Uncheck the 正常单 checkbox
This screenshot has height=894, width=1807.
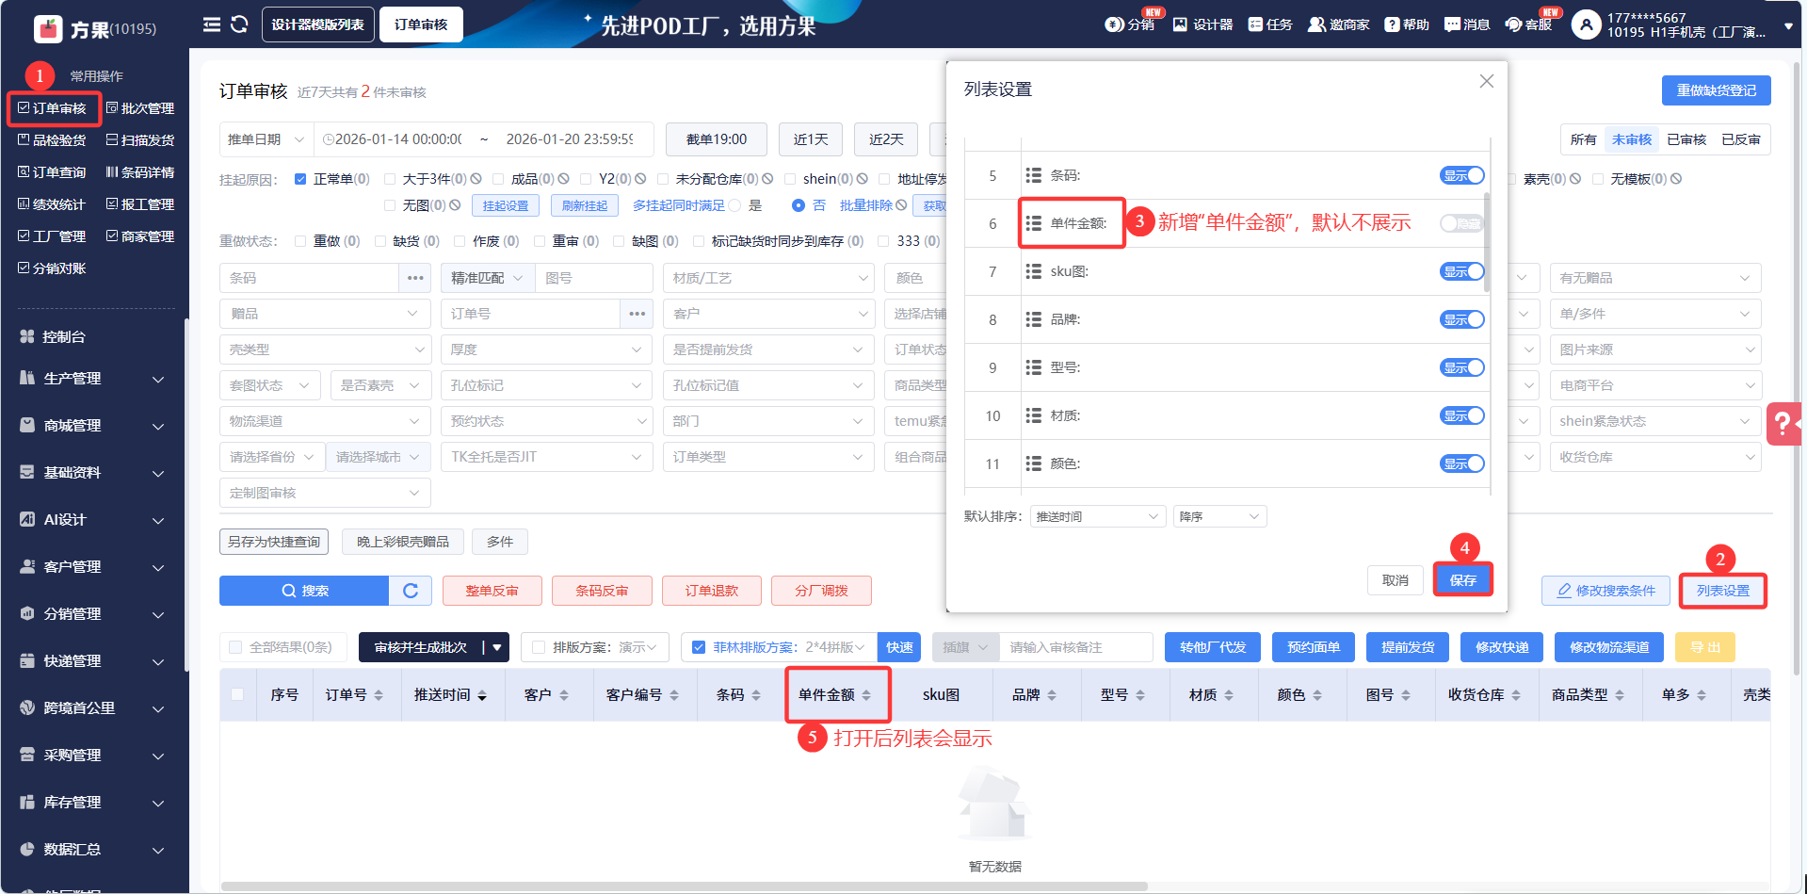[300, 179]
